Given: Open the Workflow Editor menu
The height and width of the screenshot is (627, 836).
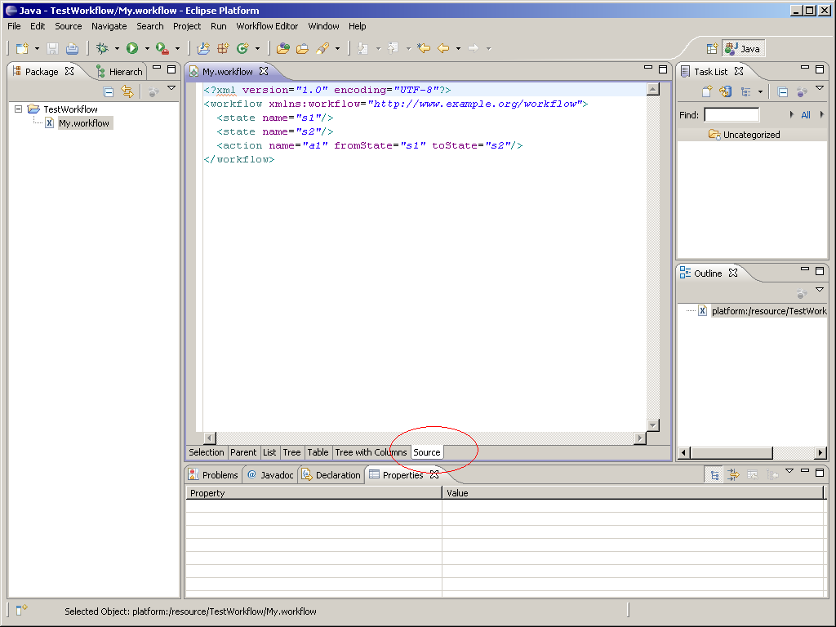Looking at the screenshot, I should (x=267, y=26).
